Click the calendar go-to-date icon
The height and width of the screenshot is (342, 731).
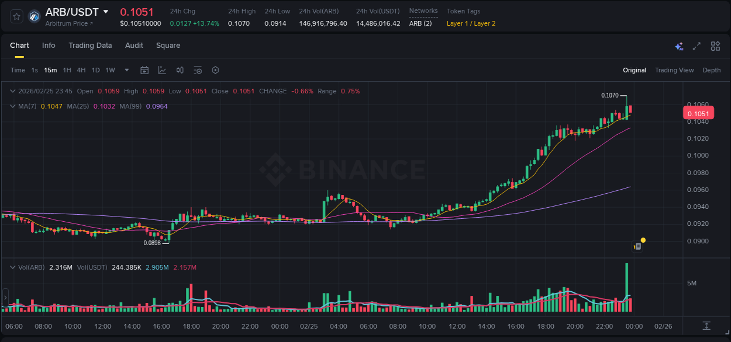(x=144, y=70)
